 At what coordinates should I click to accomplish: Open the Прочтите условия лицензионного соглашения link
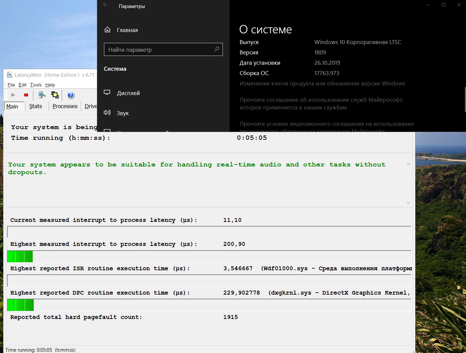click(327, 127)
